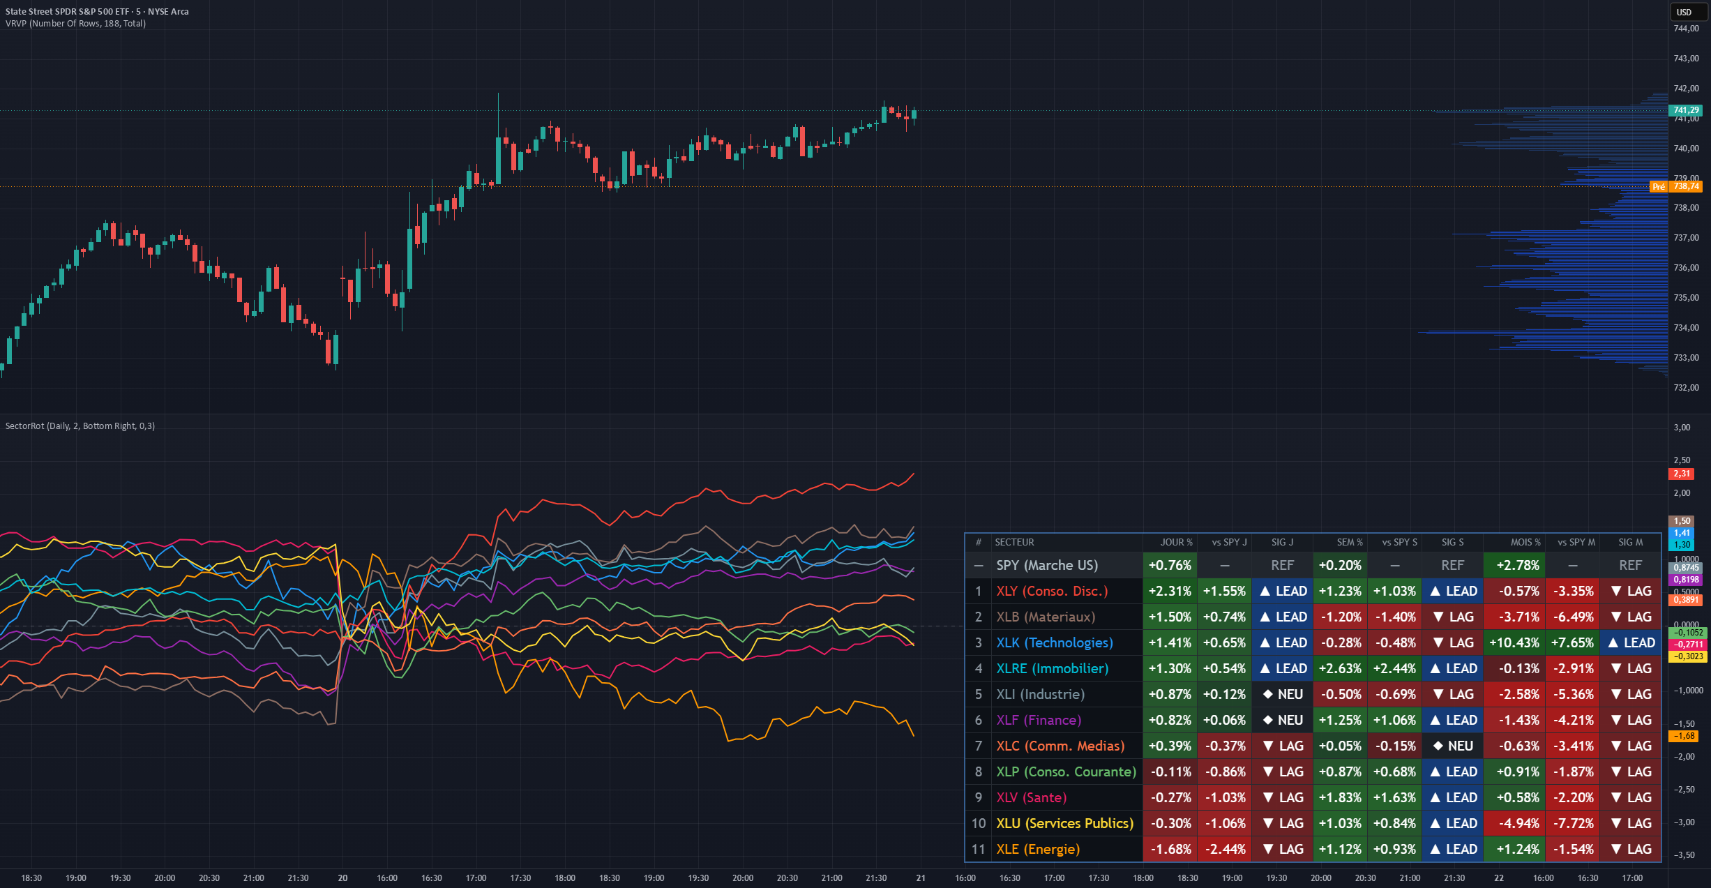The image size is (1711, 888).
Task: Click the XLI (Industrie) row name
Action: tap(1040, 694)
